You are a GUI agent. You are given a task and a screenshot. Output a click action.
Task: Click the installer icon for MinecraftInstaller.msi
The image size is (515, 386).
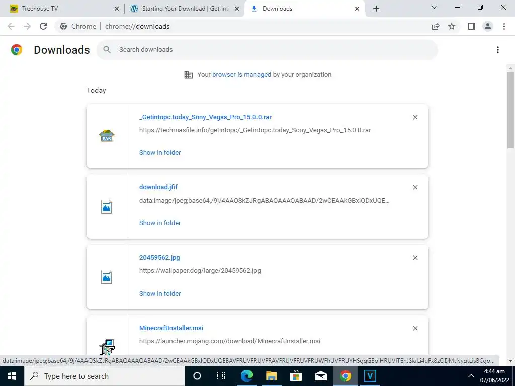[x=107, y=347]
